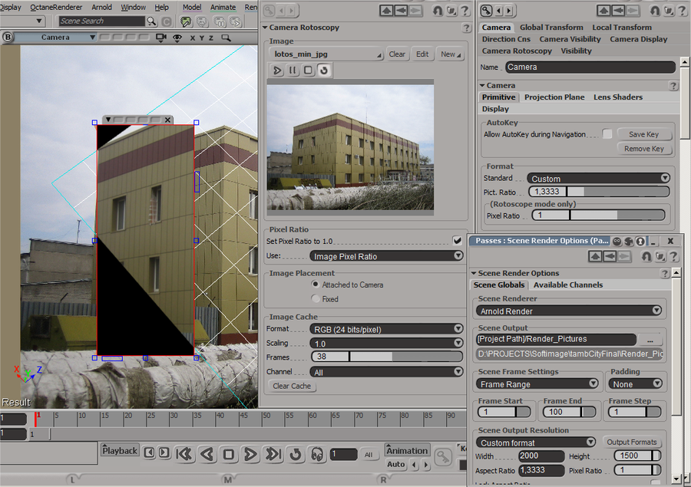Switch to Available Channels tab
691x487 pixels.
pos(568,285)
